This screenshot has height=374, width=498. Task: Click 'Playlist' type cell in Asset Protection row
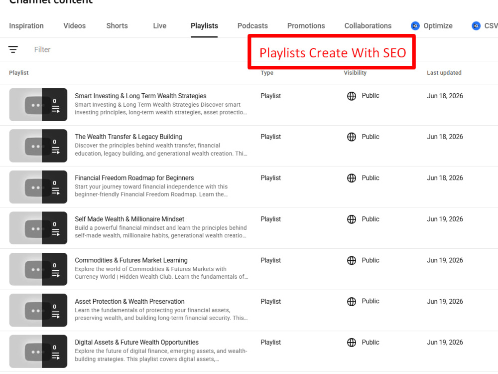270,301
